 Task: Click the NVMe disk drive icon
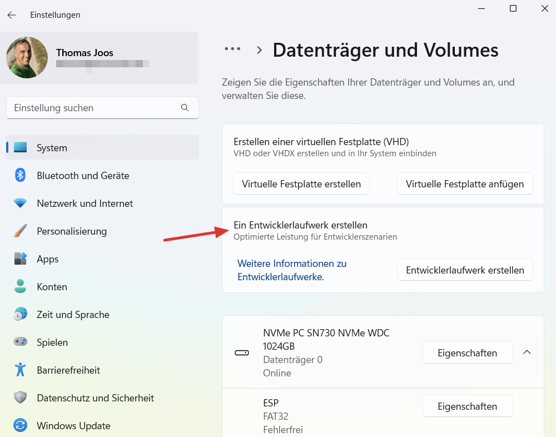point(242,353)
